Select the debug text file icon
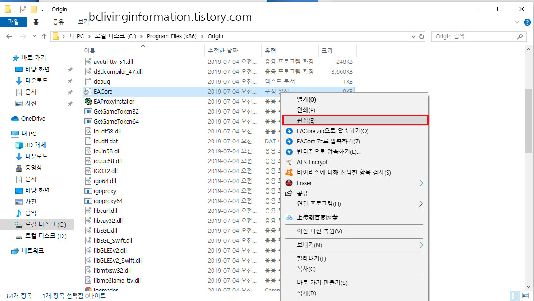Screen dimensions: 534x301 click(x=88, y=81)
